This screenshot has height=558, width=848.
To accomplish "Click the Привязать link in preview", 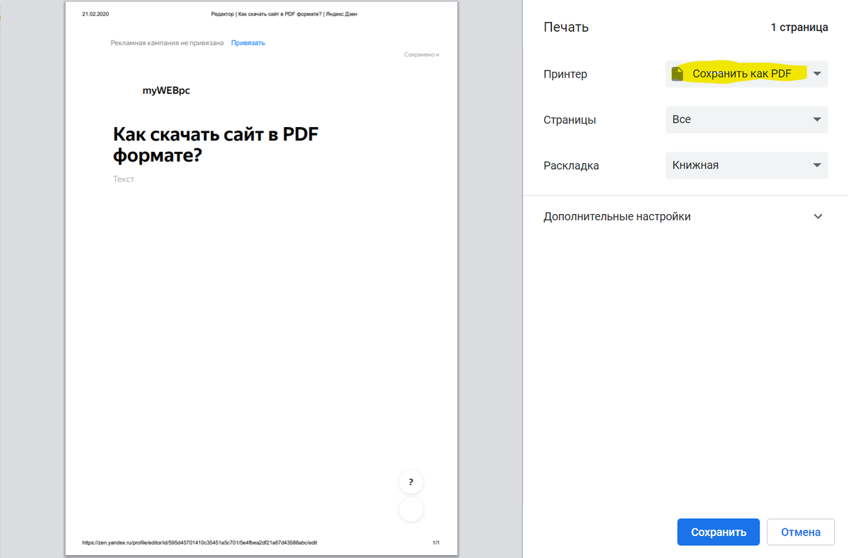I will point(248,43).
